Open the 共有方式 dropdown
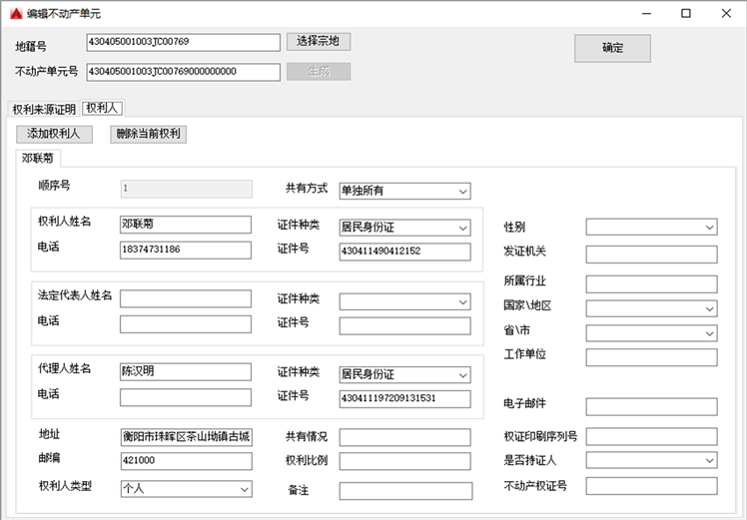Viewport: 747px width, 520px height. pyautogui.click(x=404, y=191)
